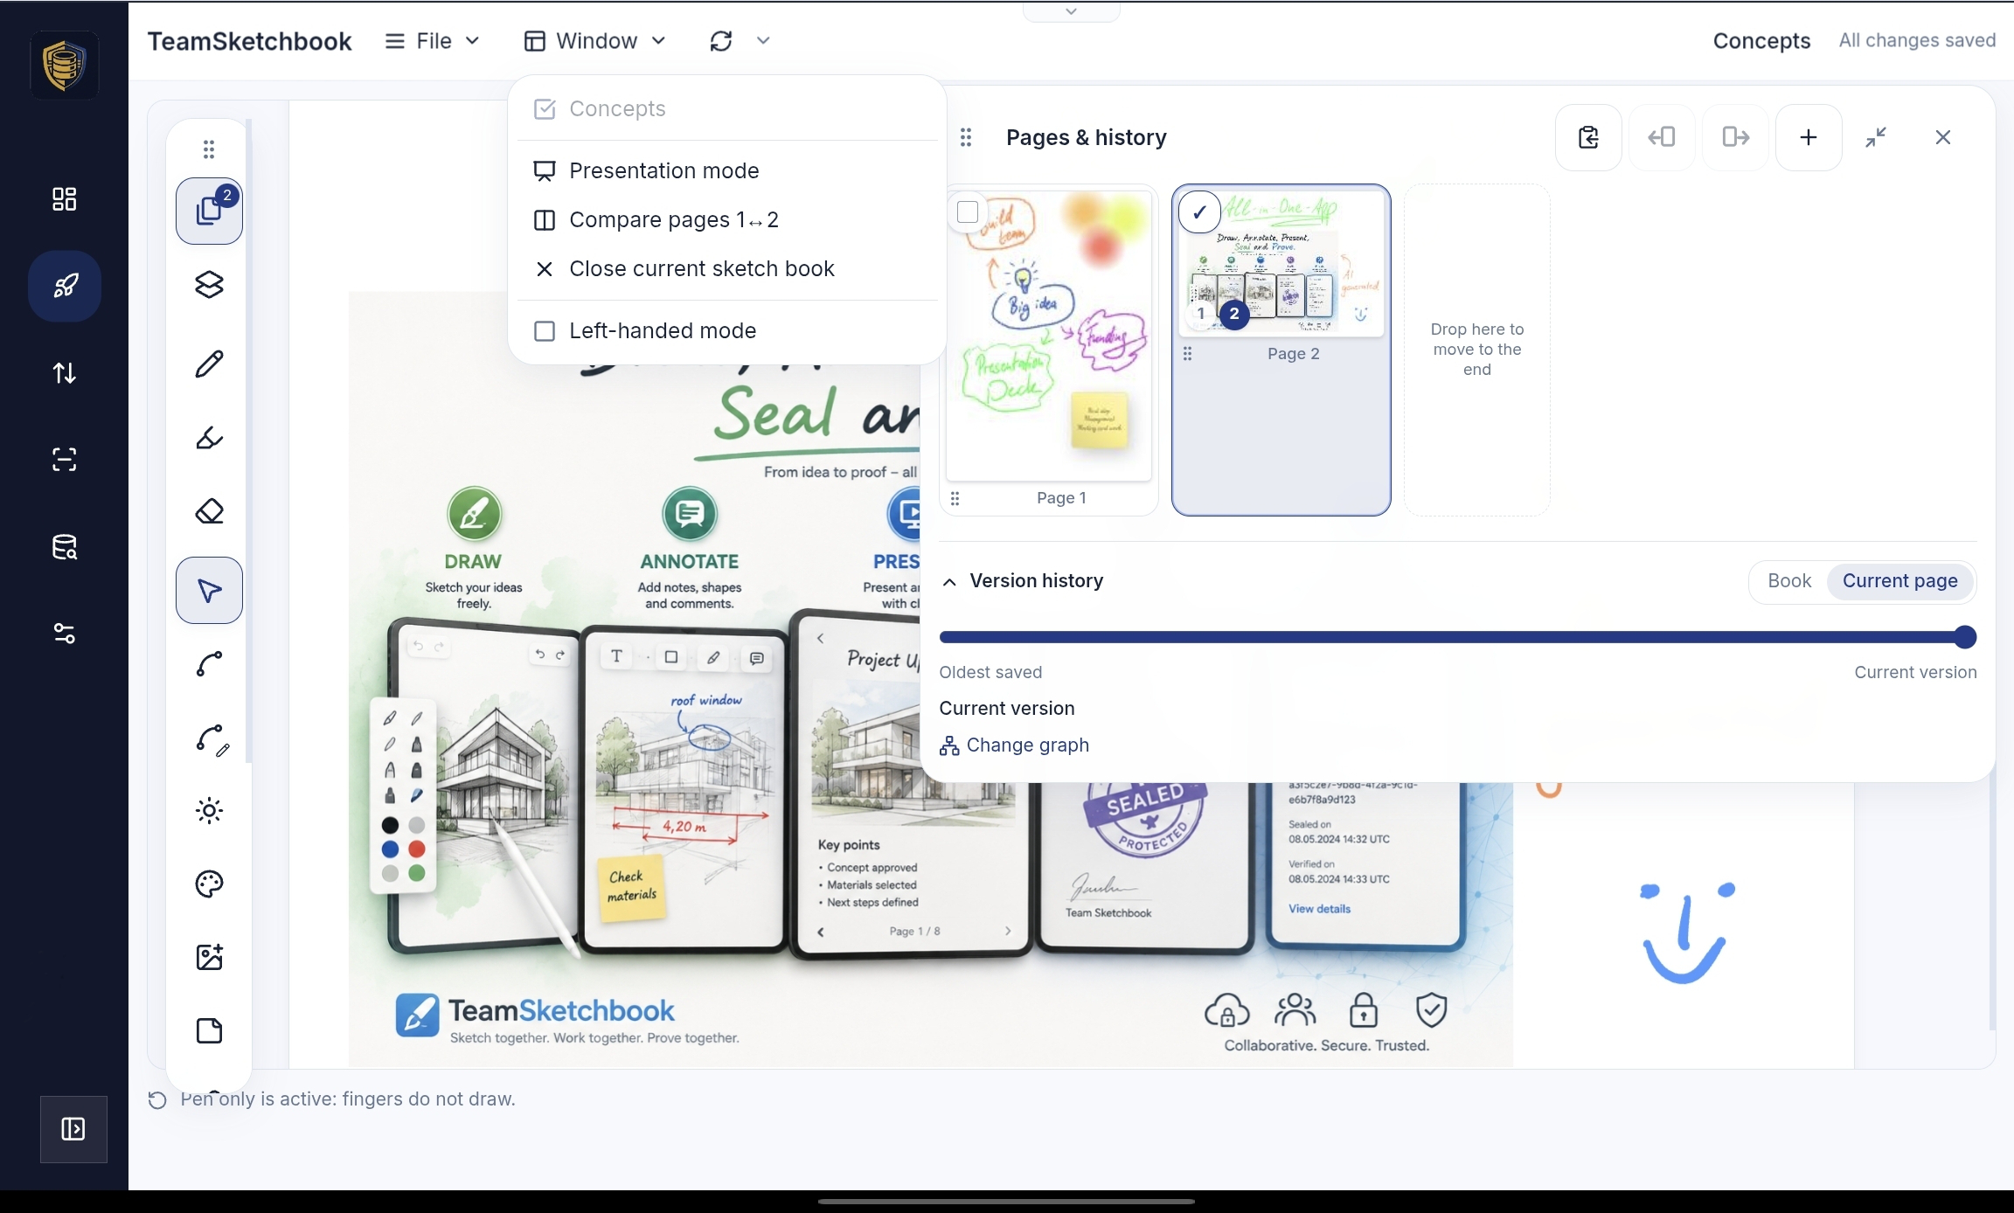Click the layer badge 1 on Page 2
Viewport: 2014px width, 1213px height.
[x=1201, y=314]
